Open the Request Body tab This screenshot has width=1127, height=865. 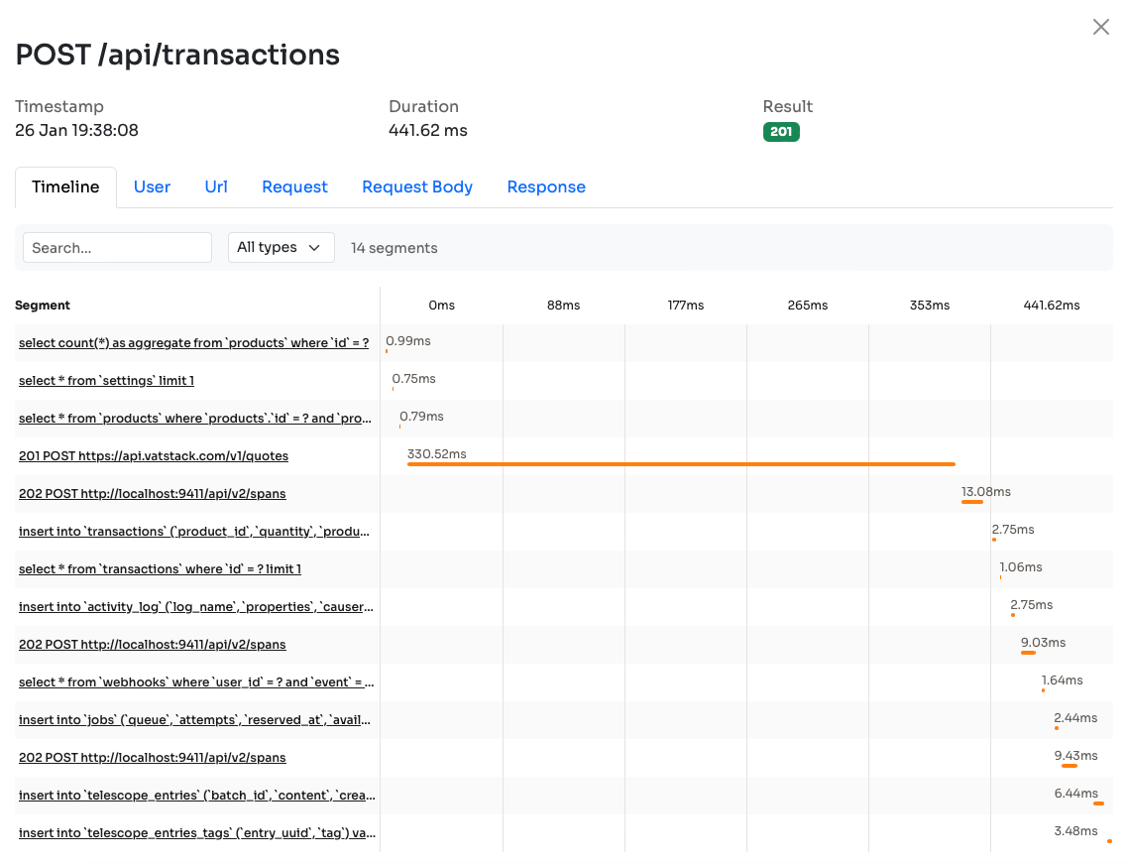coord(417,186)
